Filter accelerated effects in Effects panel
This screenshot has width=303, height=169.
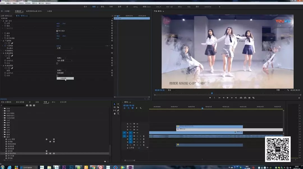(27, 105)
